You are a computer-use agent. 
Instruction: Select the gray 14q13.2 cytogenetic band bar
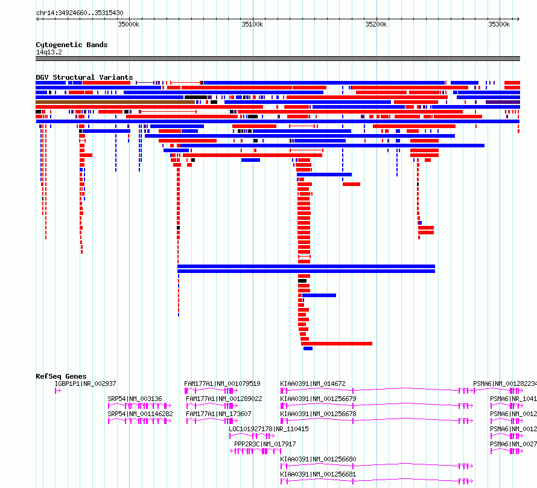[278, 59]
